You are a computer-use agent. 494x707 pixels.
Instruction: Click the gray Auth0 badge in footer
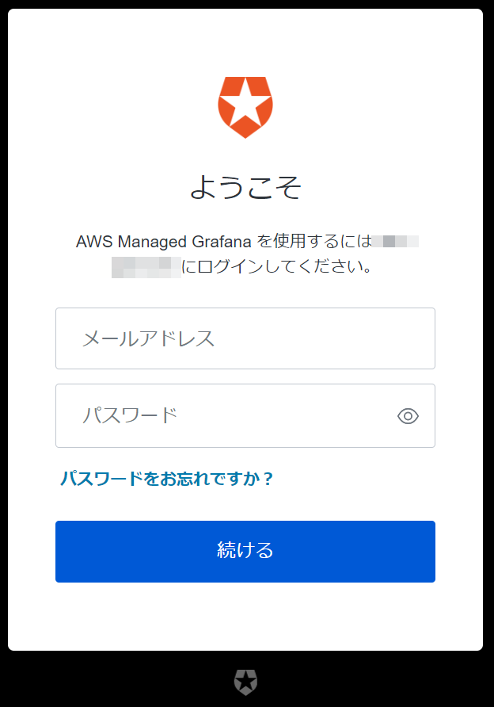[245, 682]
